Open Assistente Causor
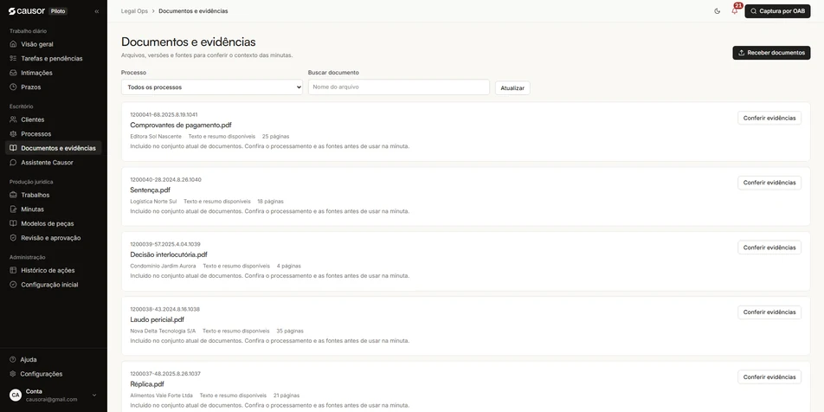 (53, 163)
